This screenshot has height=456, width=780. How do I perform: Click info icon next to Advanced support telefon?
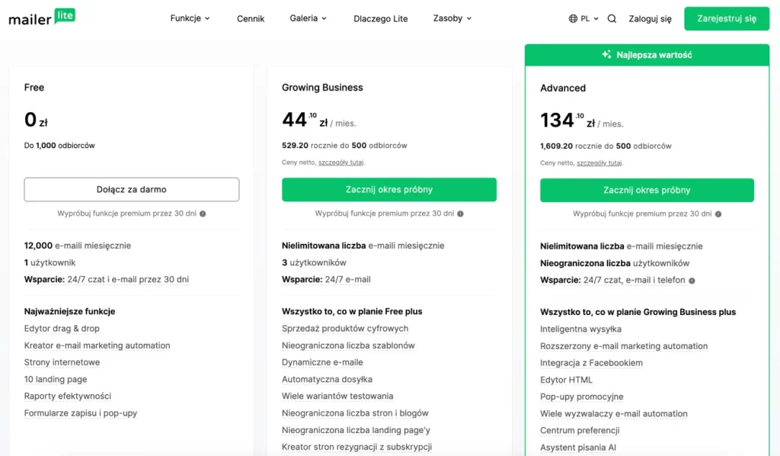(692, 281)
